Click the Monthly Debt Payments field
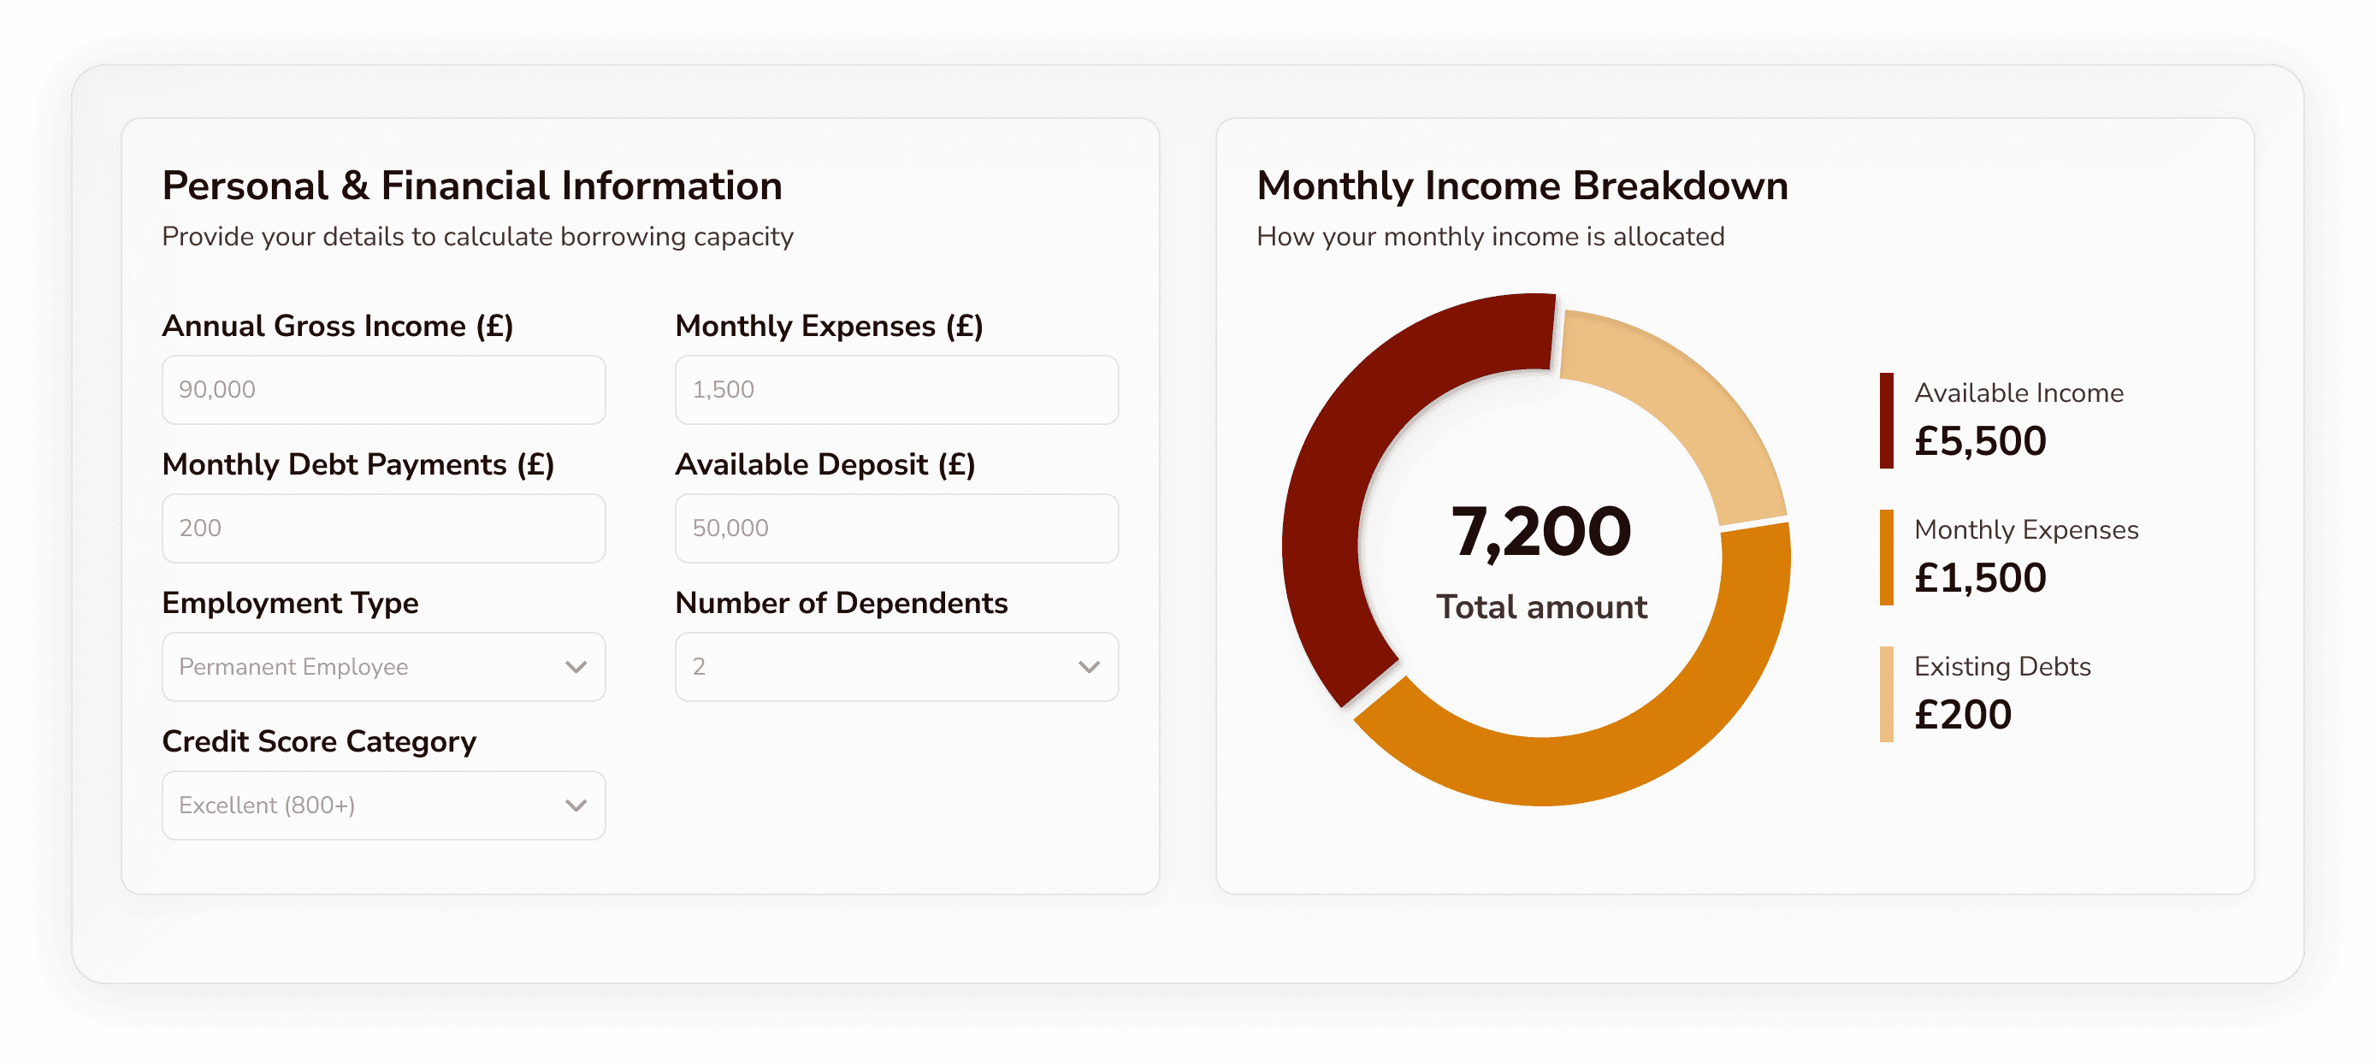This screenshot has width=2376, height=1062. (x=383, y=528)
